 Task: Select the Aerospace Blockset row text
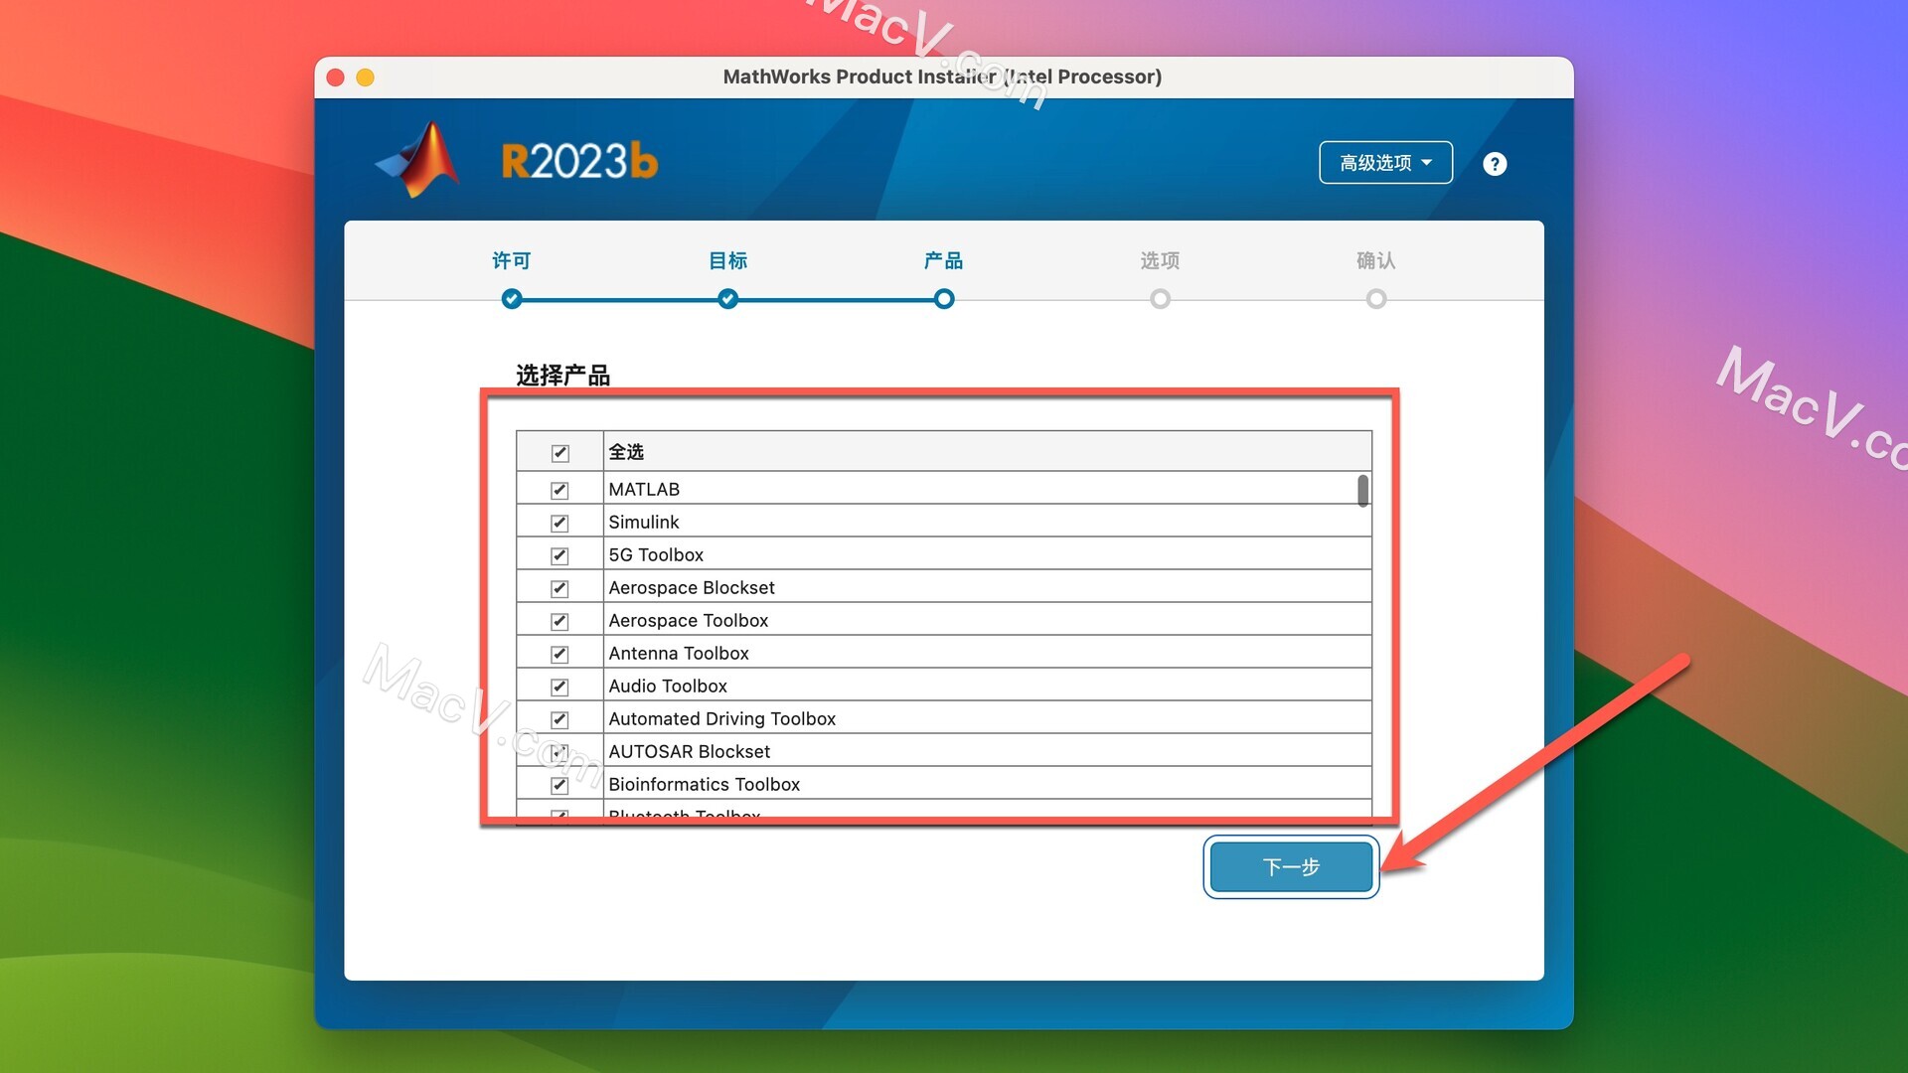[692, 587]
